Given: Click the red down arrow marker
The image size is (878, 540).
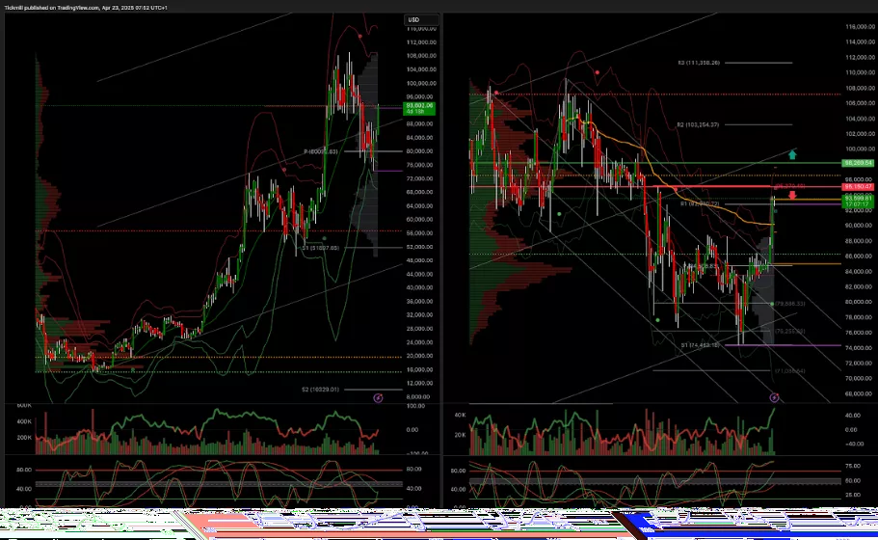Looking at the screenshot, I should [x=792, y=196].
